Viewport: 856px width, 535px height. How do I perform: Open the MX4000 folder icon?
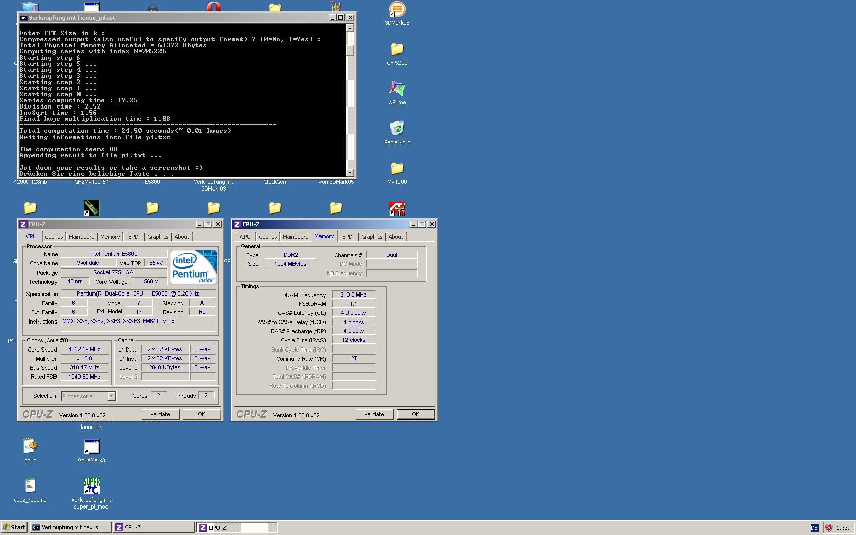click(x=397, y=168)
